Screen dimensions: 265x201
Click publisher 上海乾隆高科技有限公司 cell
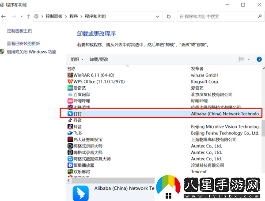214,140
